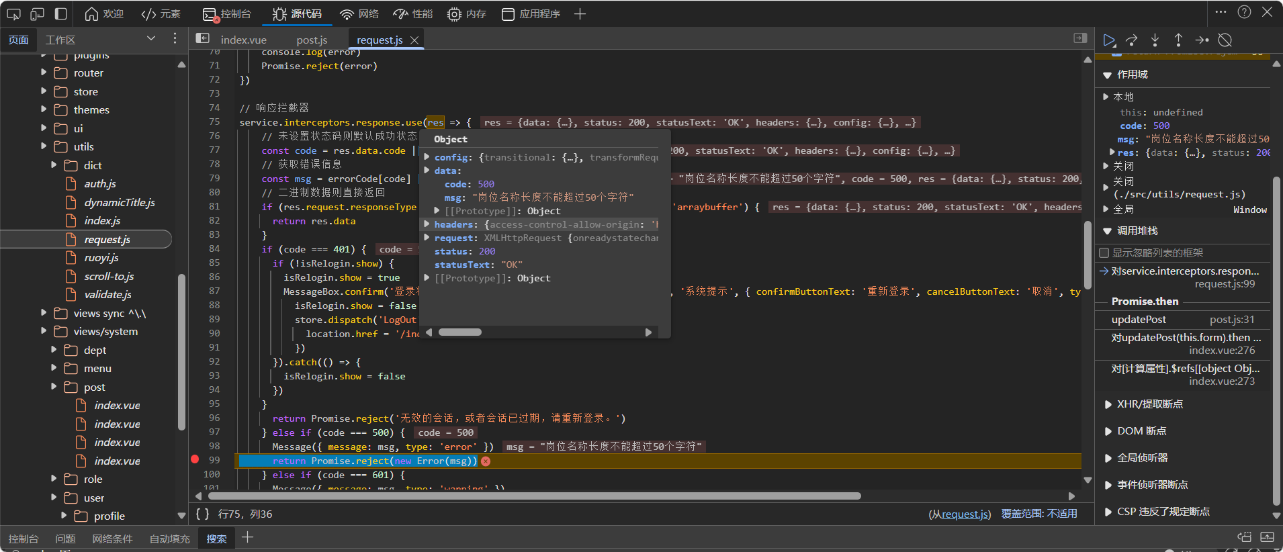Expand the dept folder
Screen dimensions: 1283x552
tap(54, 350)
